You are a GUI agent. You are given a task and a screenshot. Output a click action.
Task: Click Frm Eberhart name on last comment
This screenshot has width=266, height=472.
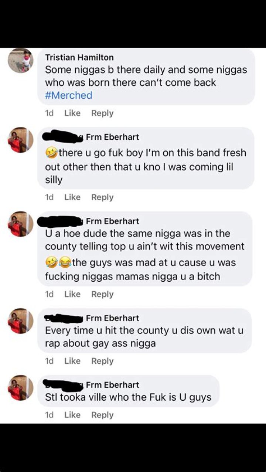coord(112,385)
